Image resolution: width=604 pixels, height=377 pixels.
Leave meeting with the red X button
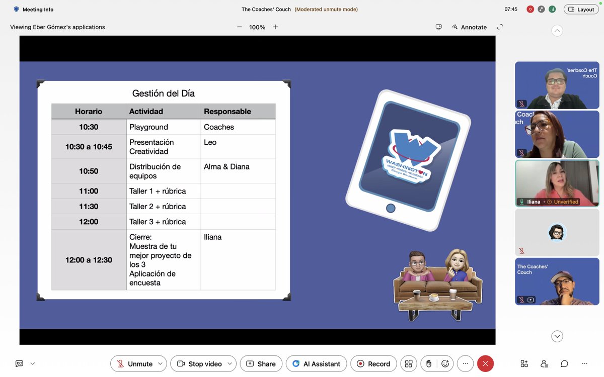tap(485, 363)
